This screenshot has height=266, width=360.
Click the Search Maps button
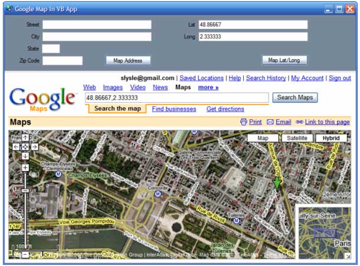tap(295, 97)
